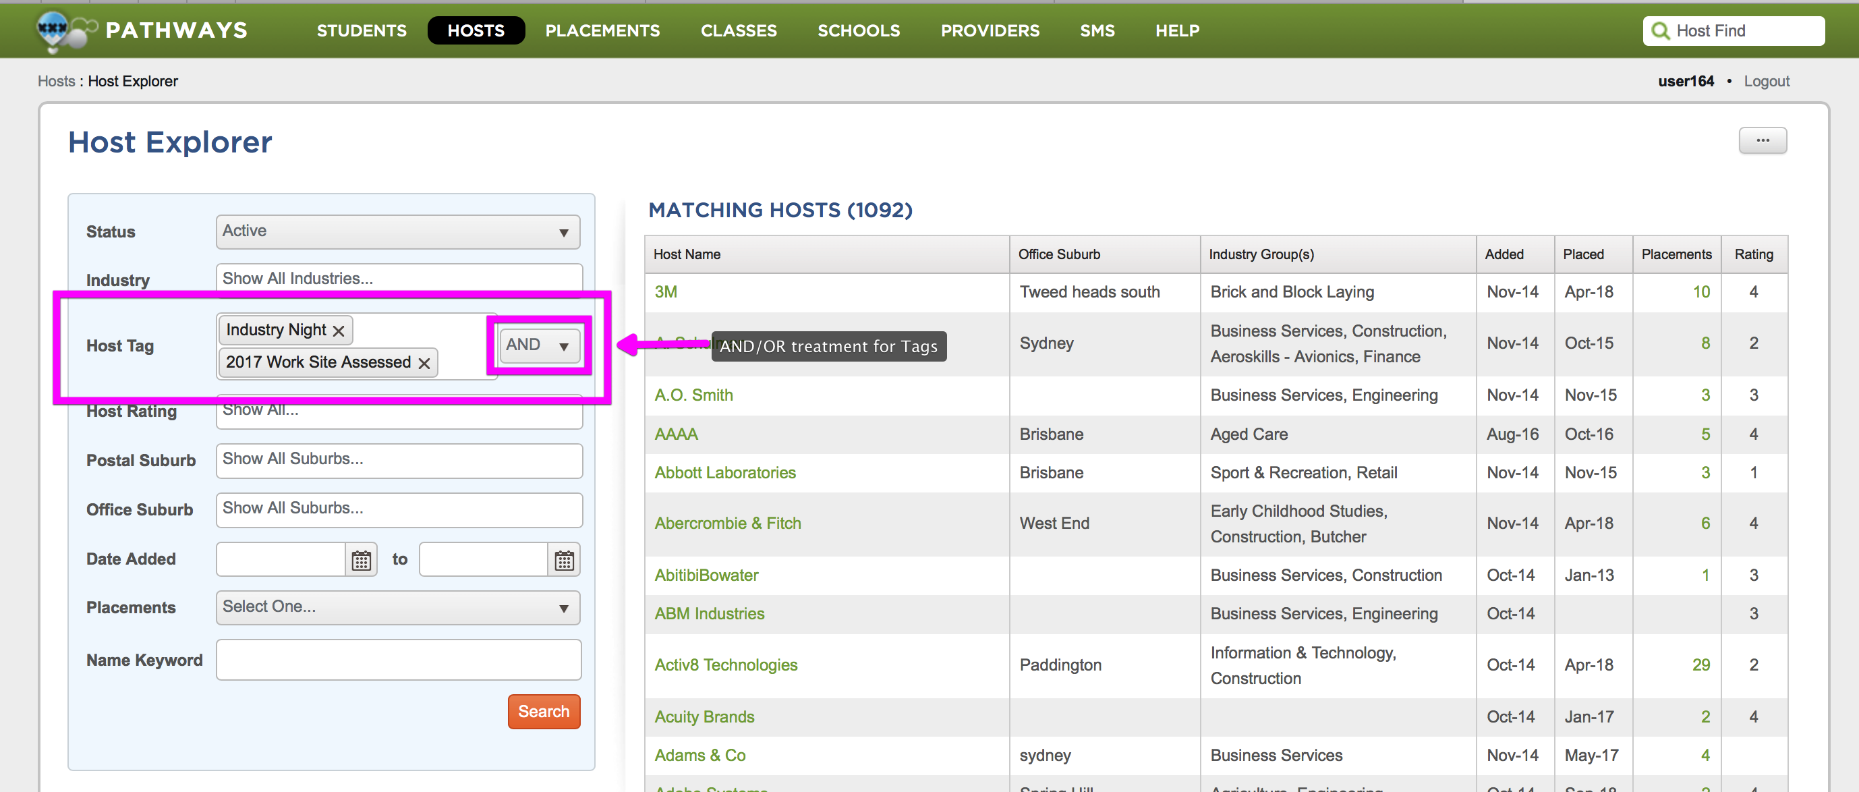Open the Host Rating Show All dropdown

coord(398,412)
